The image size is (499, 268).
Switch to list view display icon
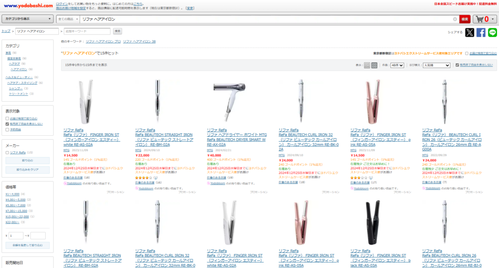pos(367,65)
